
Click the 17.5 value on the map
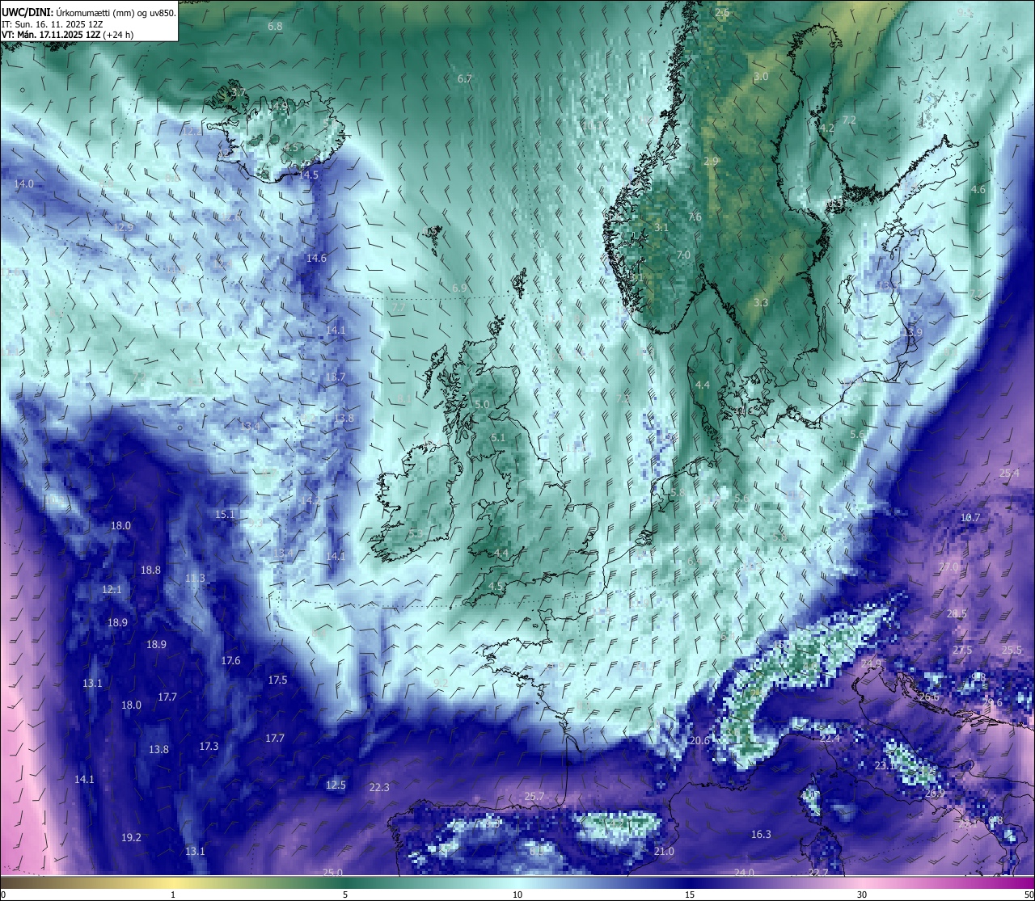277,680
